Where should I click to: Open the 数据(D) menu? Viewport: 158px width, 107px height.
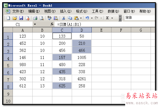click(113, 11)
